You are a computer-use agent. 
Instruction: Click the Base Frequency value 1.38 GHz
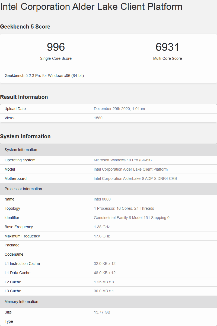click(102, 227)
